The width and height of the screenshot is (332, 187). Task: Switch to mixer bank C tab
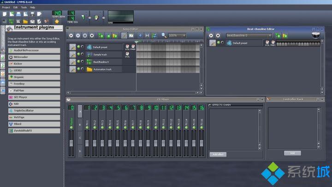80,138
